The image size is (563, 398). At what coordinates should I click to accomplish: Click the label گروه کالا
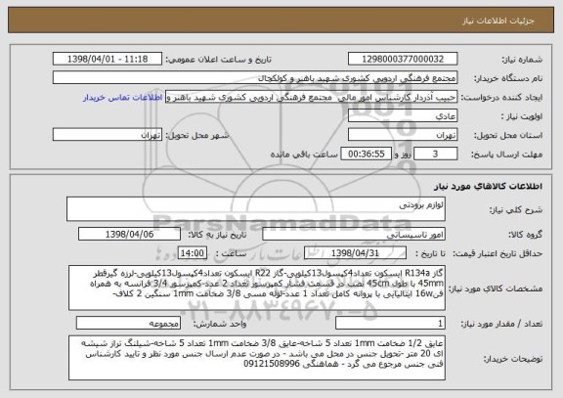click(x=525, y=235)
